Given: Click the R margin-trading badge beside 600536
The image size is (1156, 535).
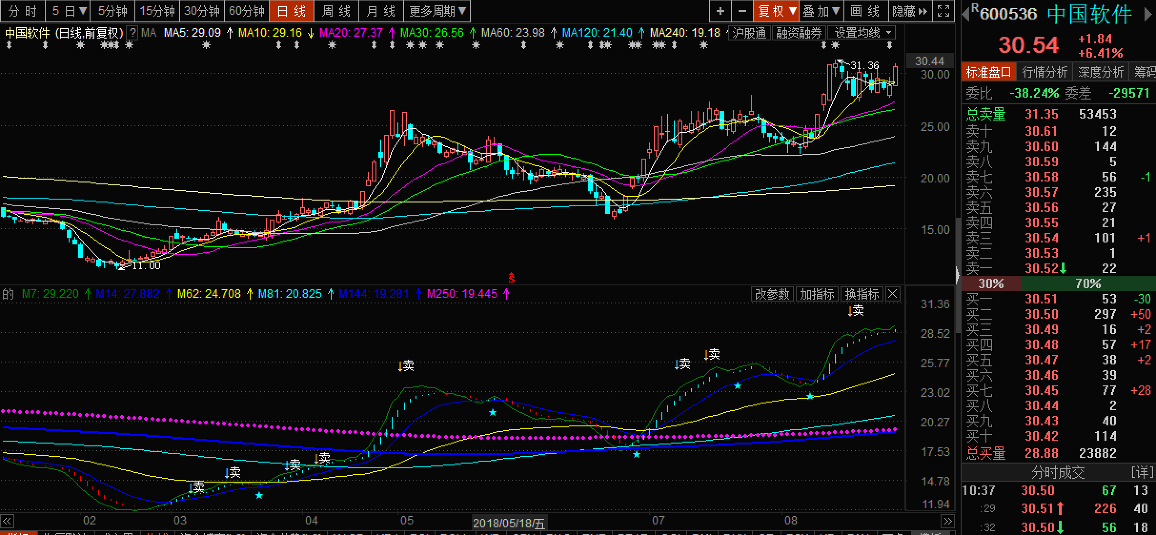Looking at the screenshot, I should [x=975, y=8].
